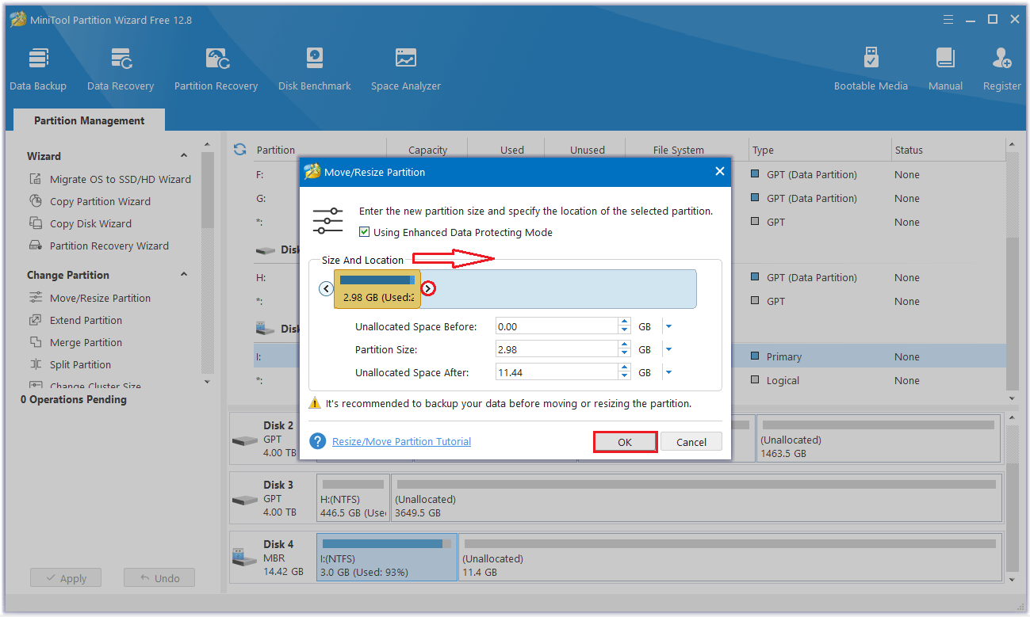The width and height of the screenshot is (1030, 617).
Task: Open the Disk Benchmark tool
Action: 315,70
